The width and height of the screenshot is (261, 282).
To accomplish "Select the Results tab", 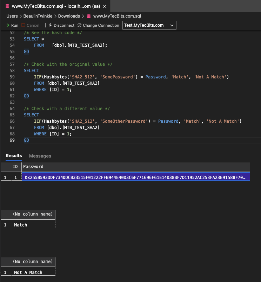I will coord(14,156).
